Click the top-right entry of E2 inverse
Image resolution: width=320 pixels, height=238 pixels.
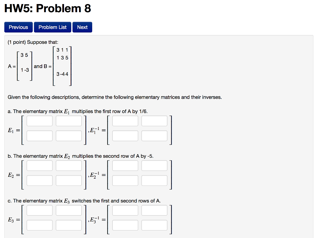point(154,165)
